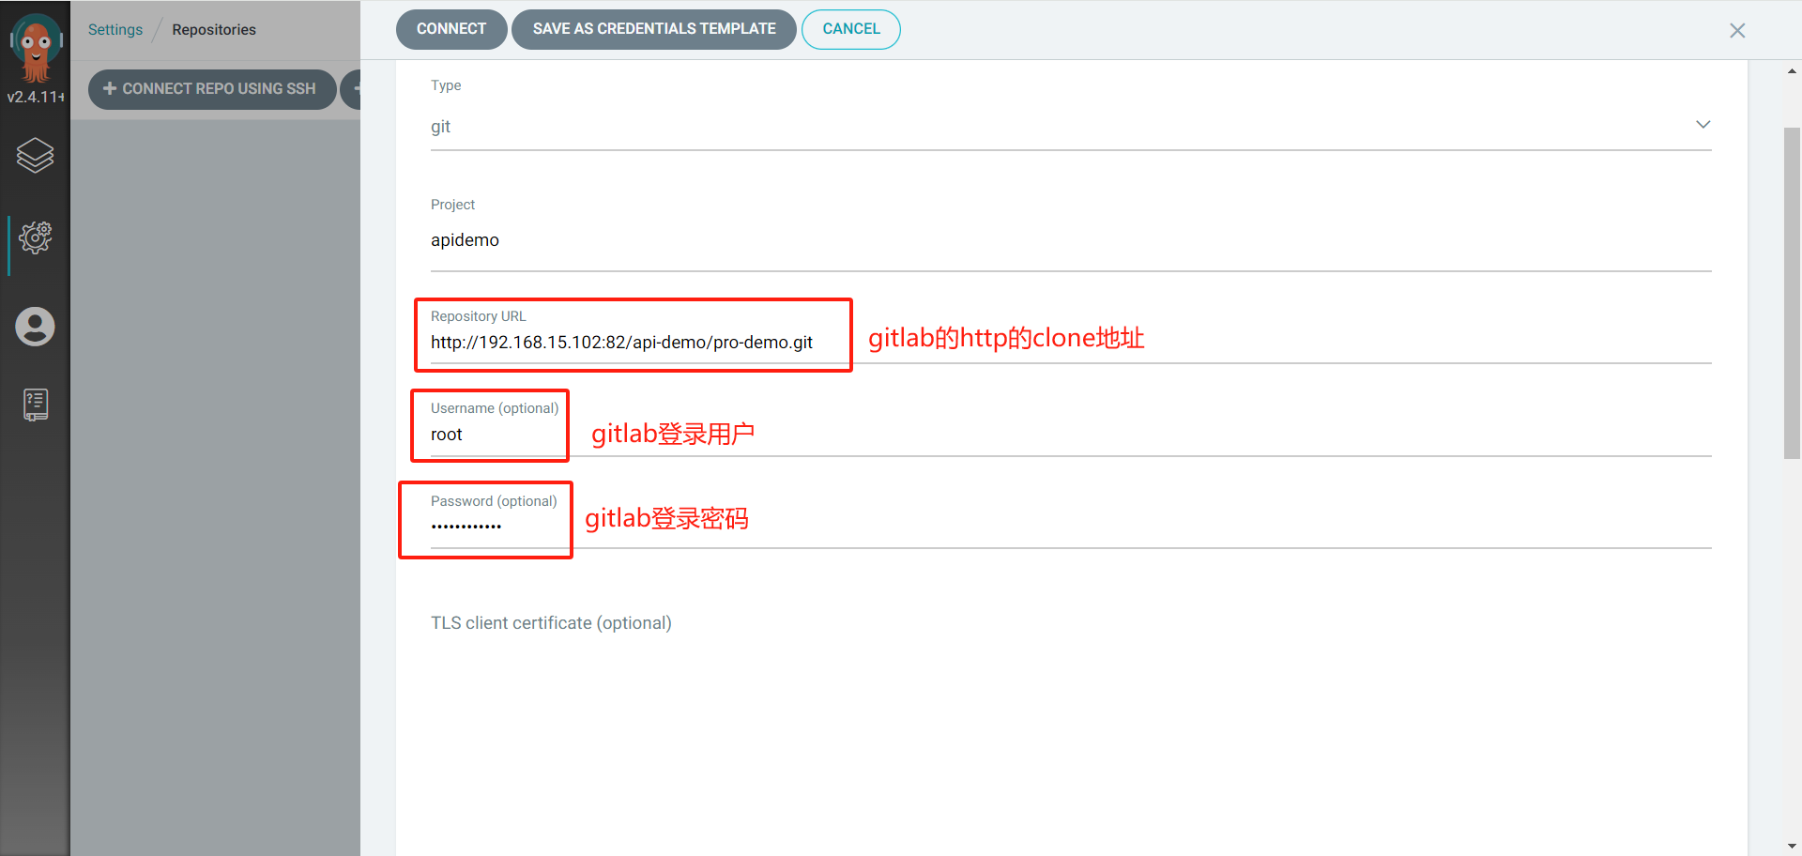Click CONNECT REPO USING SSH
Viewport: 1802px width, 856px height.
[x=211, y=88]
